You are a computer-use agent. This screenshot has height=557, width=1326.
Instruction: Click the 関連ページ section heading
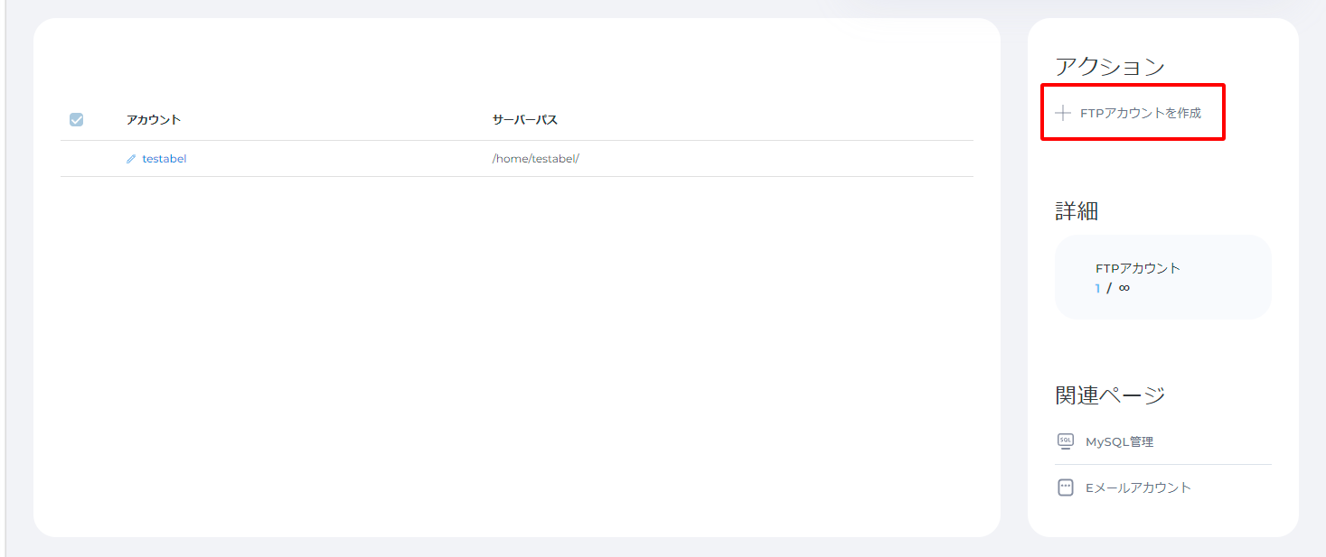click(1109, 395)
